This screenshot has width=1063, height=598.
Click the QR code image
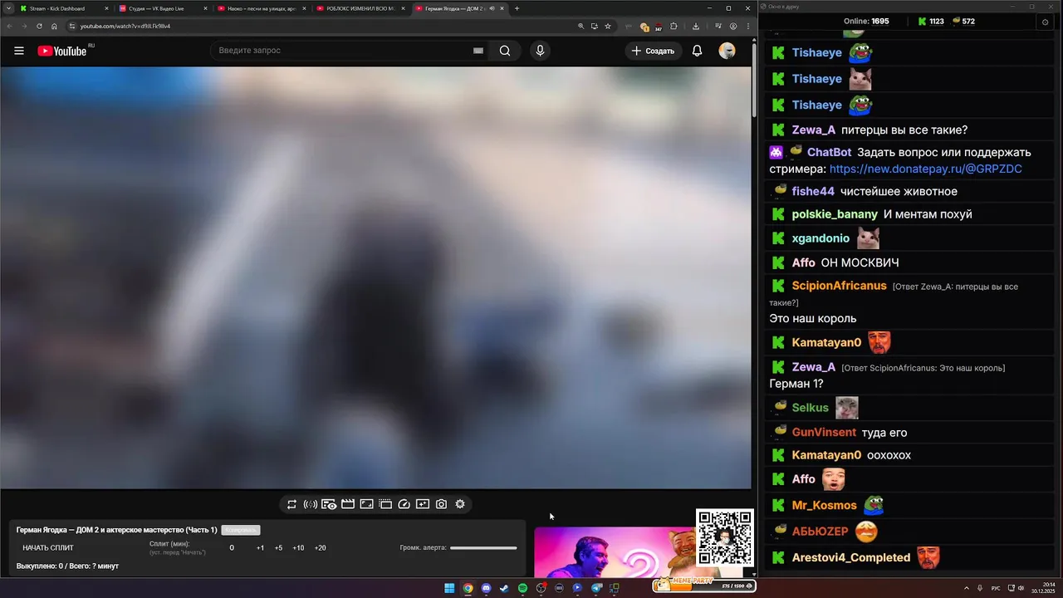[725, 538]
